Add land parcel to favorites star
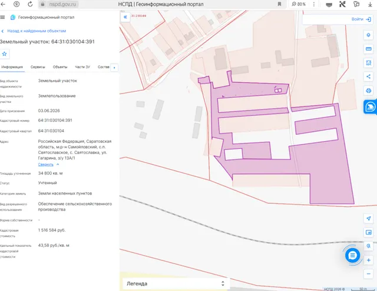The height and width of the screenshot is (291, 377). point(4,53)
